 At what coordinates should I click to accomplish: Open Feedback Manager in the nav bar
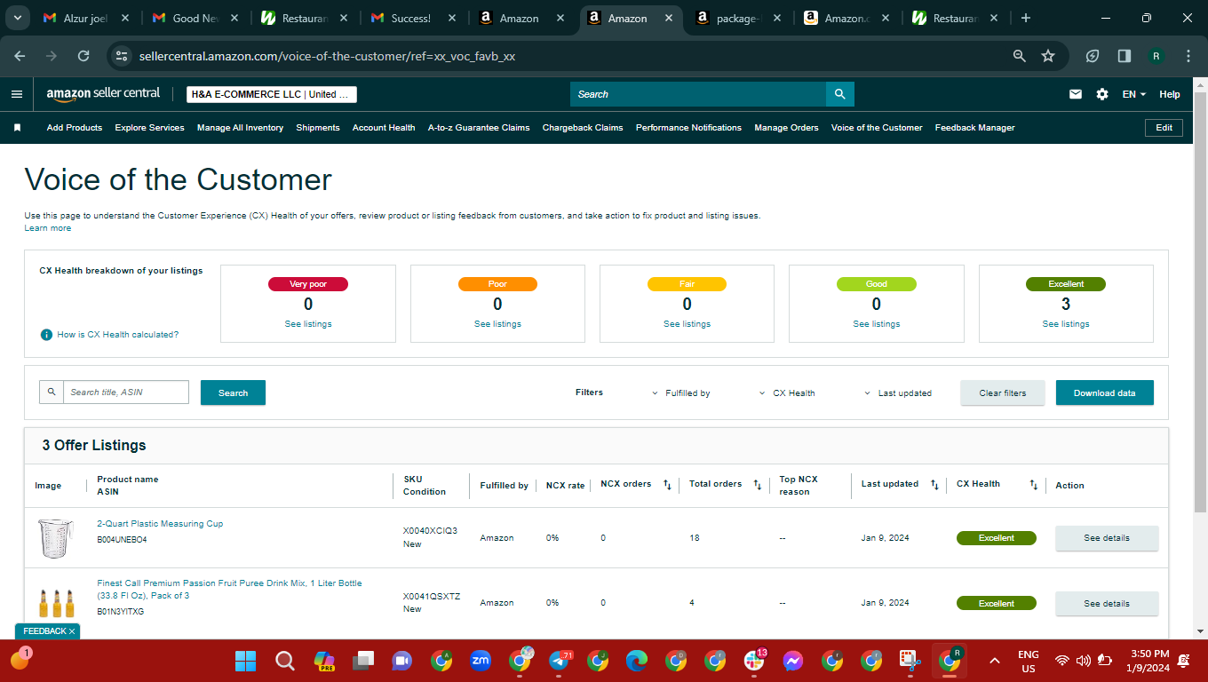coord(974,128)
